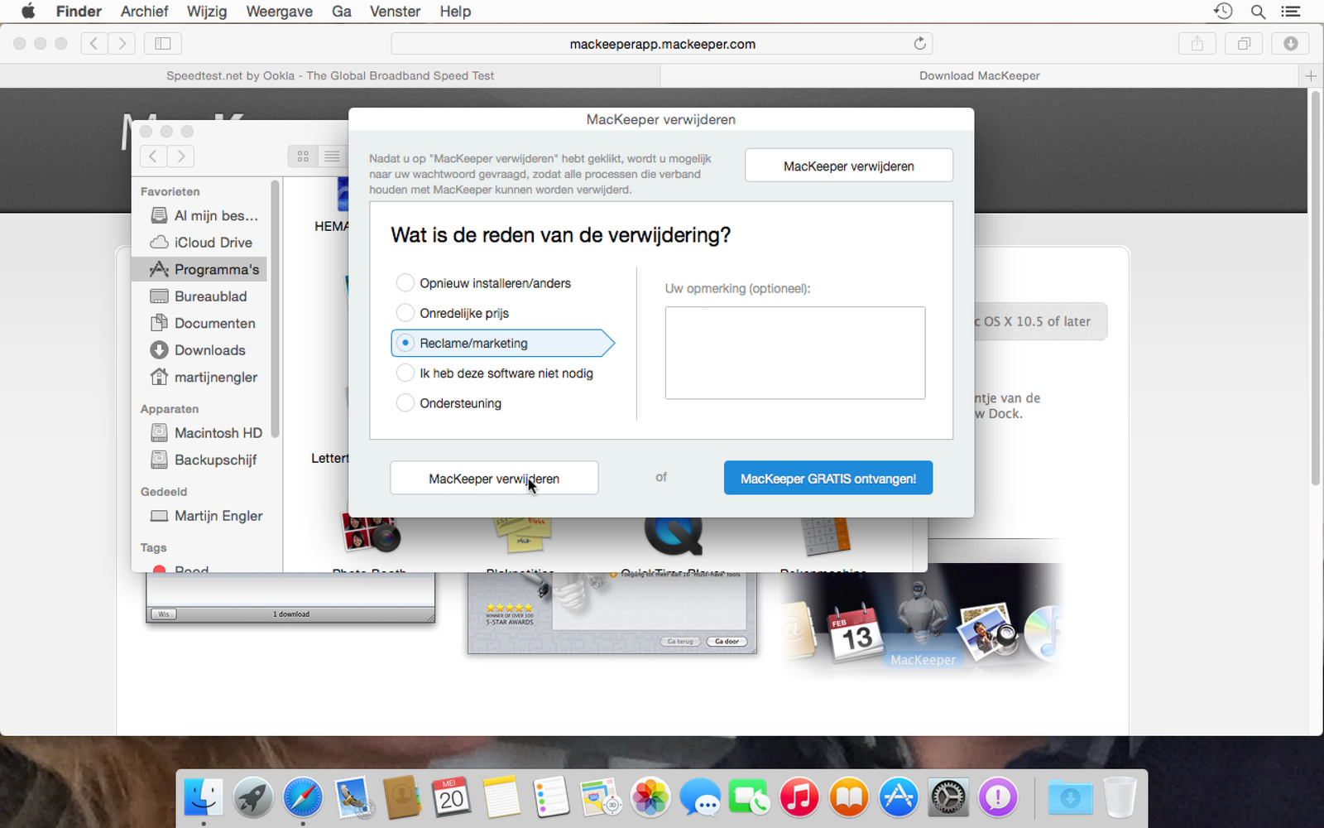Select iCloud Drive in Finder sidebar
Screen dimensions: 1324x828
199,243
